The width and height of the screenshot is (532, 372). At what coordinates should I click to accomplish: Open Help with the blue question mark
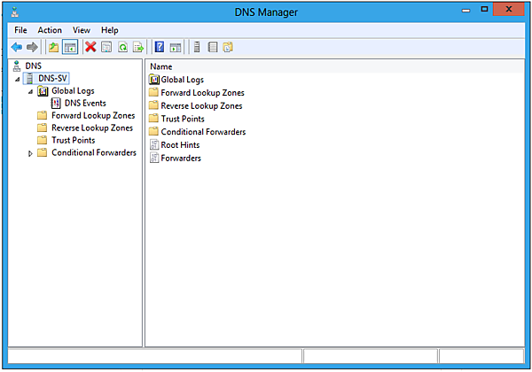[x=160, y=47]
